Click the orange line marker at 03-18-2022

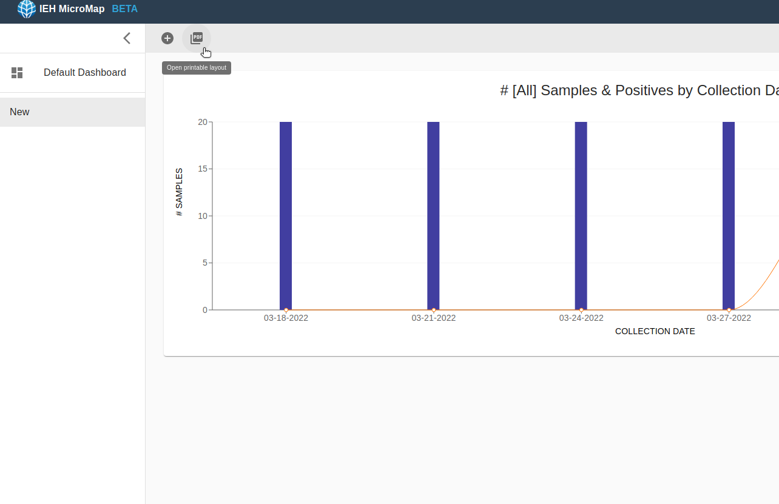tap(286, 310)
